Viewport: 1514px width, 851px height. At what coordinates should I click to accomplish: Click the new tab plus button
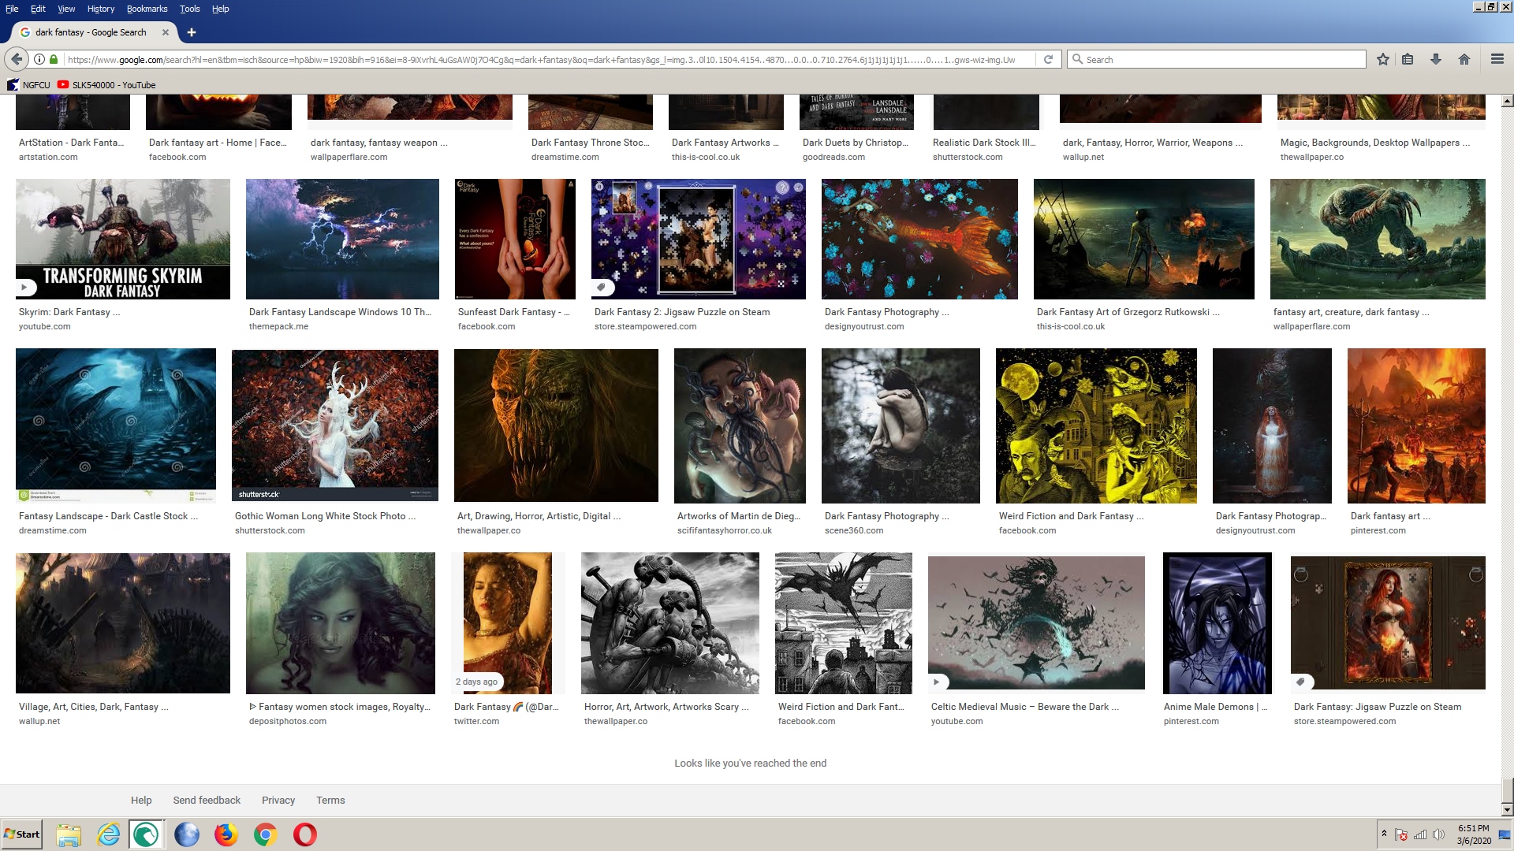click(190, 32)
